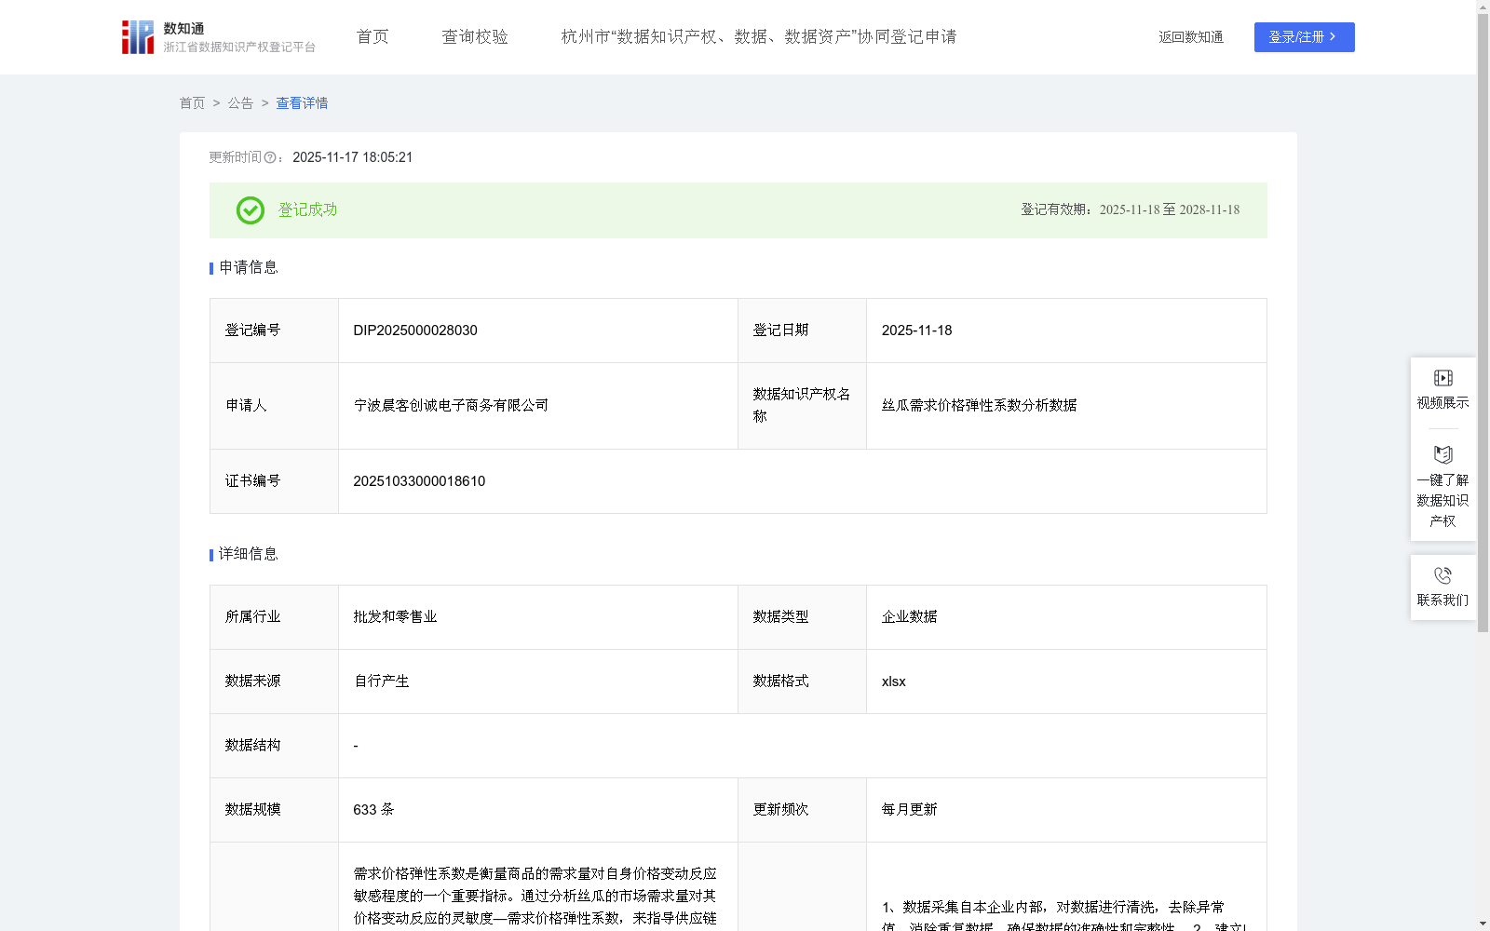This screenshot has height=931, width=1490.
Task: Click the certificate number 20251033000018610
Action: click(x=418, y=481)
